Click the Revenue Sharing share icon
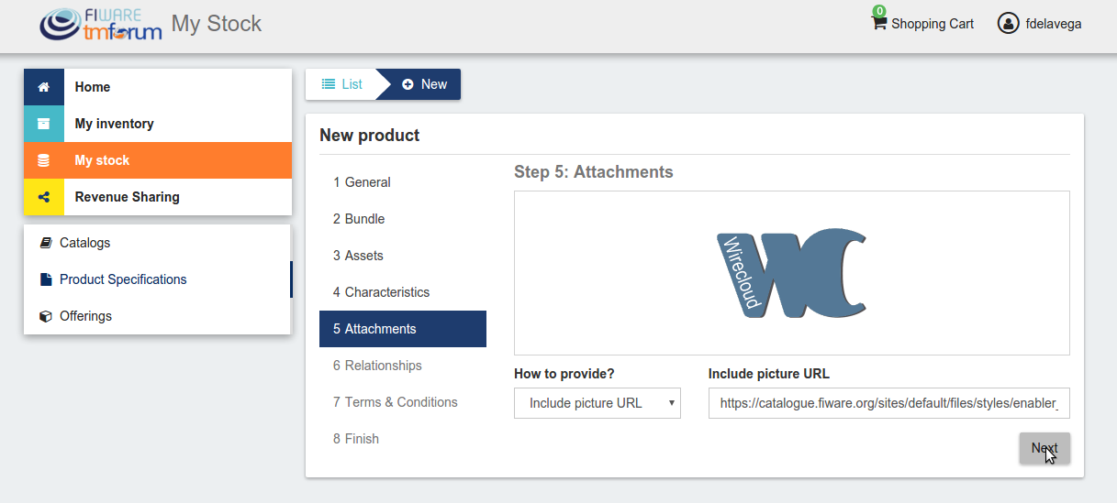Image resolution: width=1117 pixels, height=503 pixels. [43, 197]
